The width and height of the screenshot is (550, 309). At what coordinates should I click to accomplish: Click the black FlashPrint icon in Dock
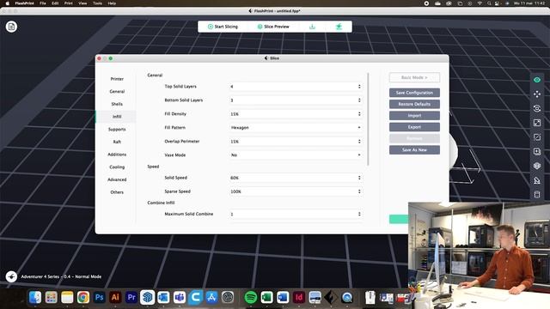point(330,298)
